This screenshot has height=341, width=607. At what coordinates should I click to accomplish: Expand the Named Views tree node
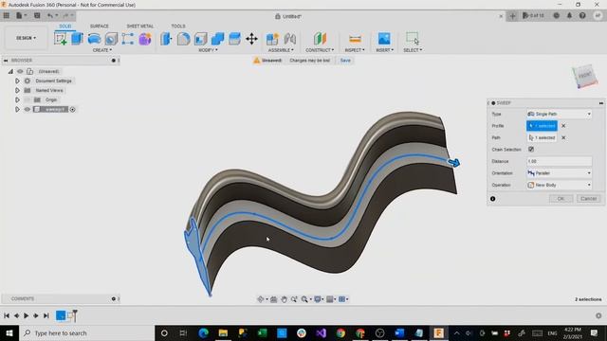(x=17, y=91)
